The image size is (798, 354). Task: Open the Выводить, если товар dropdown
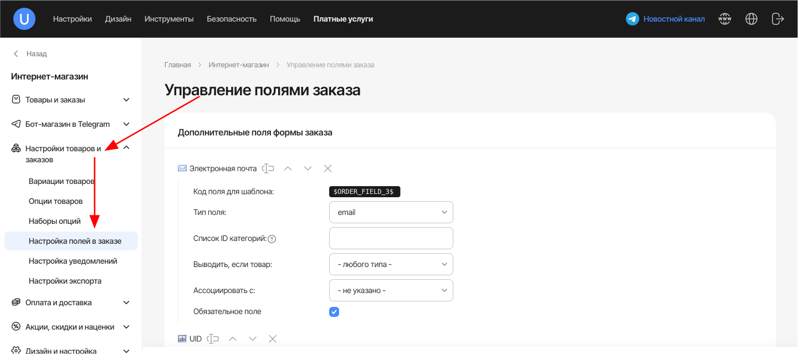coord(391,264)
